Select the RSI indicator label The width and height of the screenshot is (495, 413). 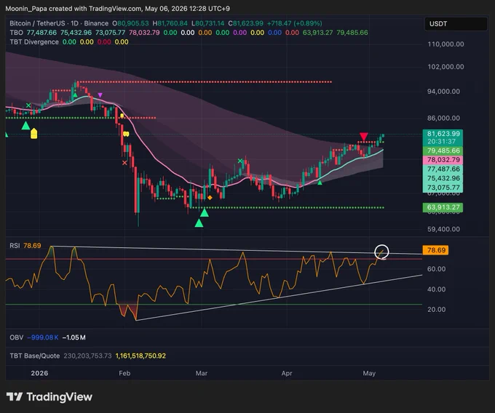point(15,246)
